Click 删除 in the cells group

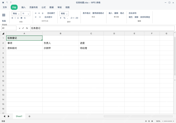[x=116, y=13]
